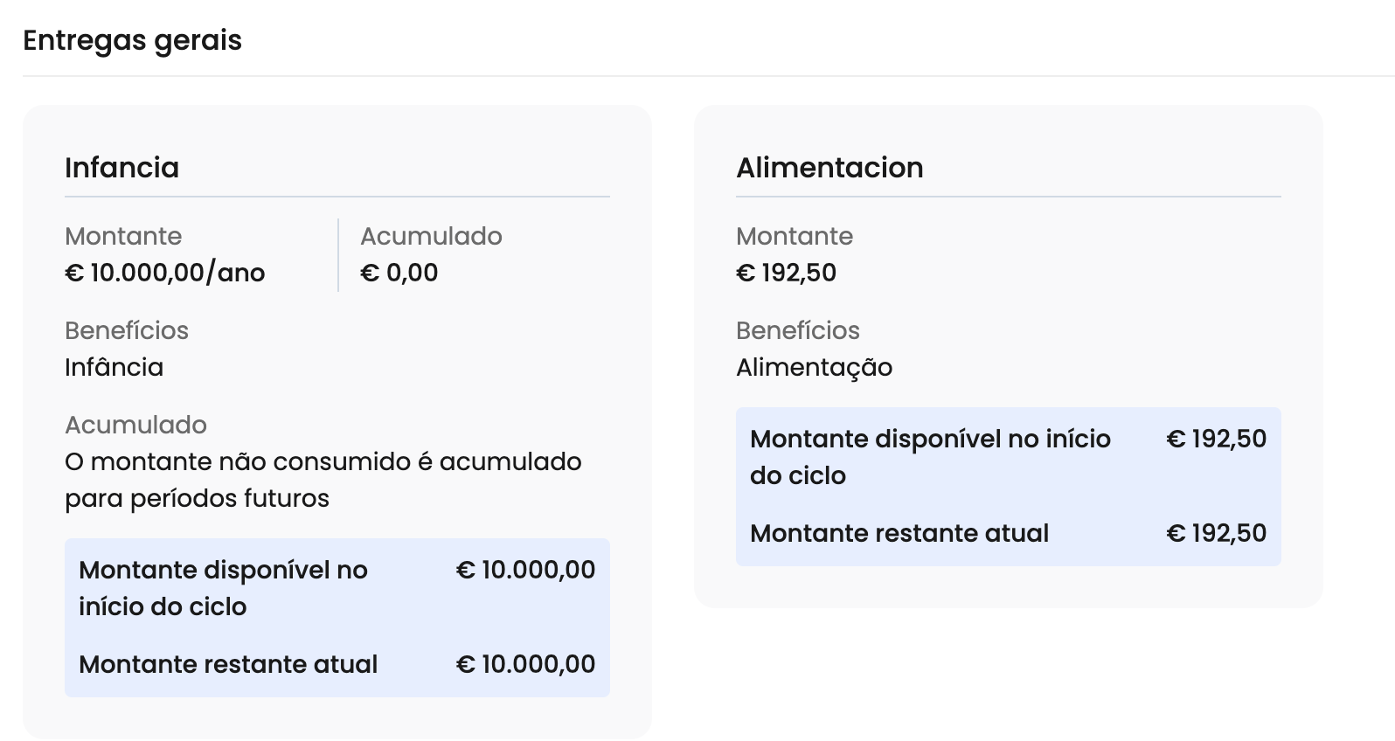
Task: Click Infancia's start-of-cycle € 10.000,00 value
Action: click(525, 570)
